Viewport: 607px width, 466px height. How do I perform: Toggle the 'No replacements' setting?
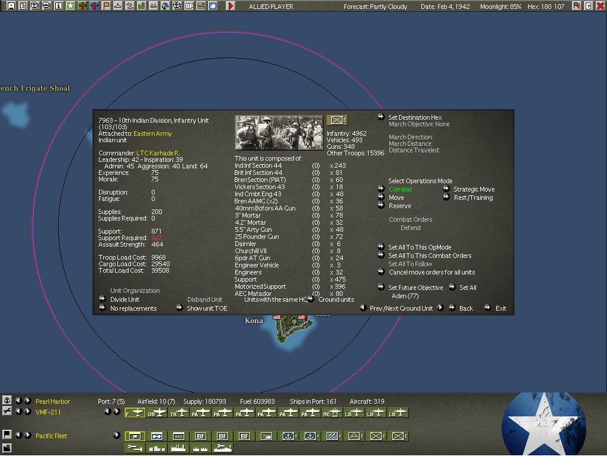[x=133, y=308]
